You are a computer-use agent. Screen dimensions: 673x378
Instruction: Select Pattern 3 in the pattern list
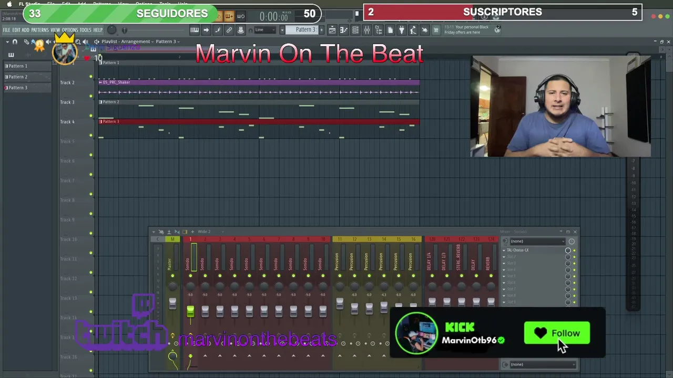click(27, 88)
